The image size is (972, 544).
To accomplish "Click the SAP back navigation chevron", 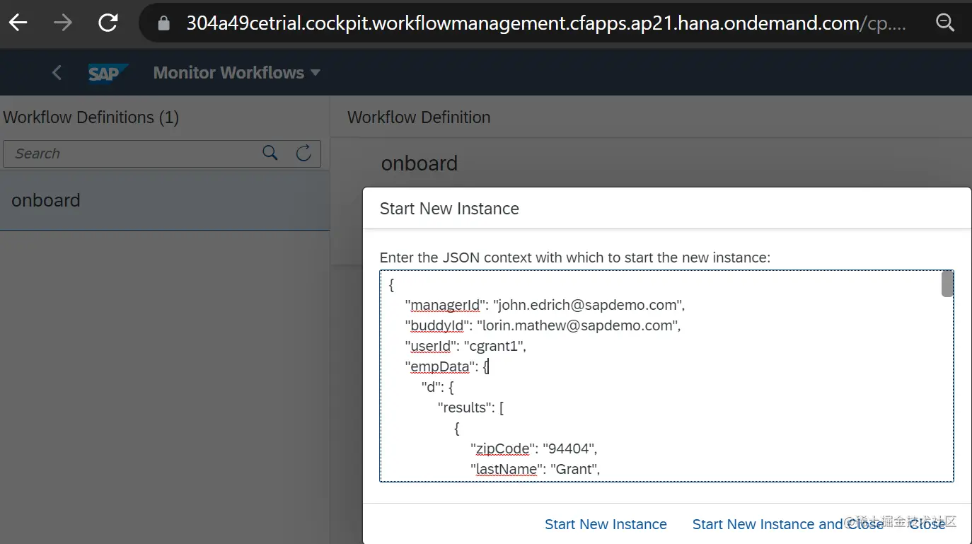I will pos(57,72).
